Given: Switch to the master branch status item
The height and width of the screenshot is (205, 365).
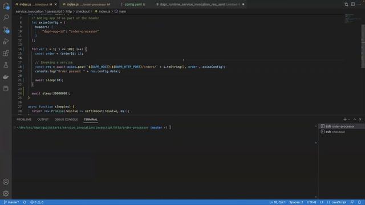Looking at the screenshot, I should pyautogui.click(x=11, y=202).
